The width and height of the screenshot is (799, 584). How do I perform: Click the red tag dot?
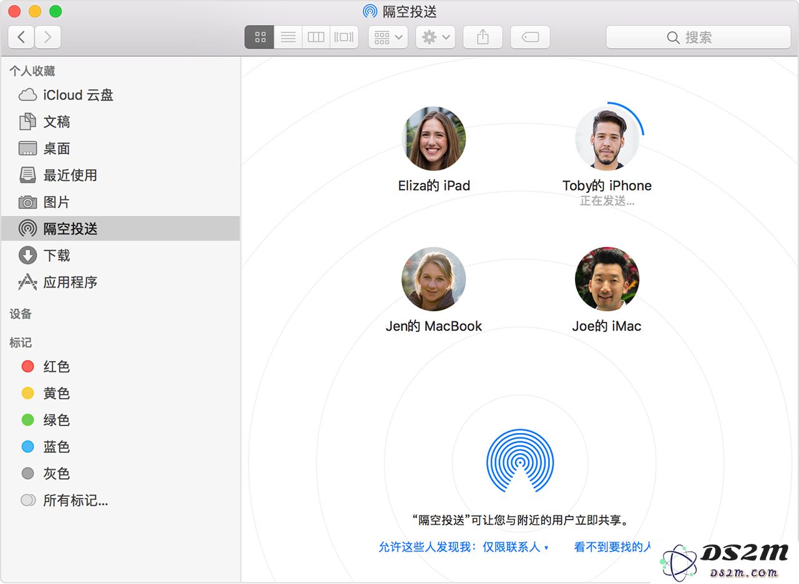pyautogui.click(x=27, y=366)
